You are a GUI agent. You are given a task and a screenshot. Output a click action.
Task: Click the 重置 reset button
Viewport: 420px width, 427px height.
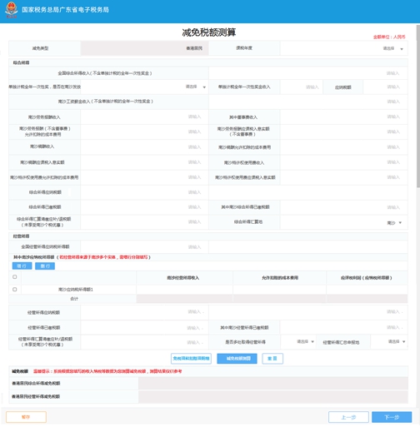pyautogui.click(x=272, y=359)
